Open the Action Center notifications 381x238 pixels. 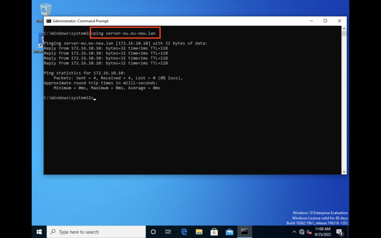(339, 232)
